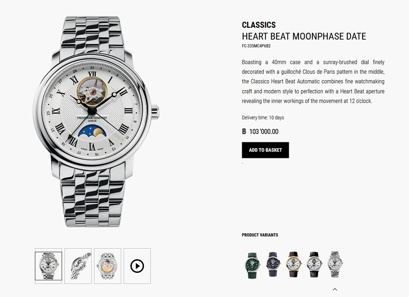
Task: Choose the steel bracelet variant
Action: tap(335, 264)
